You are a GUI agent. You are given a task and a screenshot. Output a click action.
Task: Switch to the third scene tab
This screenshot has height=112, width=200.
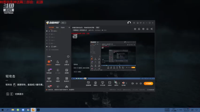coord(63,28)
